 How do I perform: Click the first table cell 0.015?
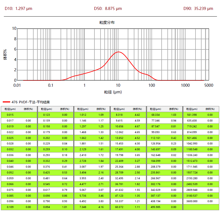pyautogui.click(x=10, y=115)
